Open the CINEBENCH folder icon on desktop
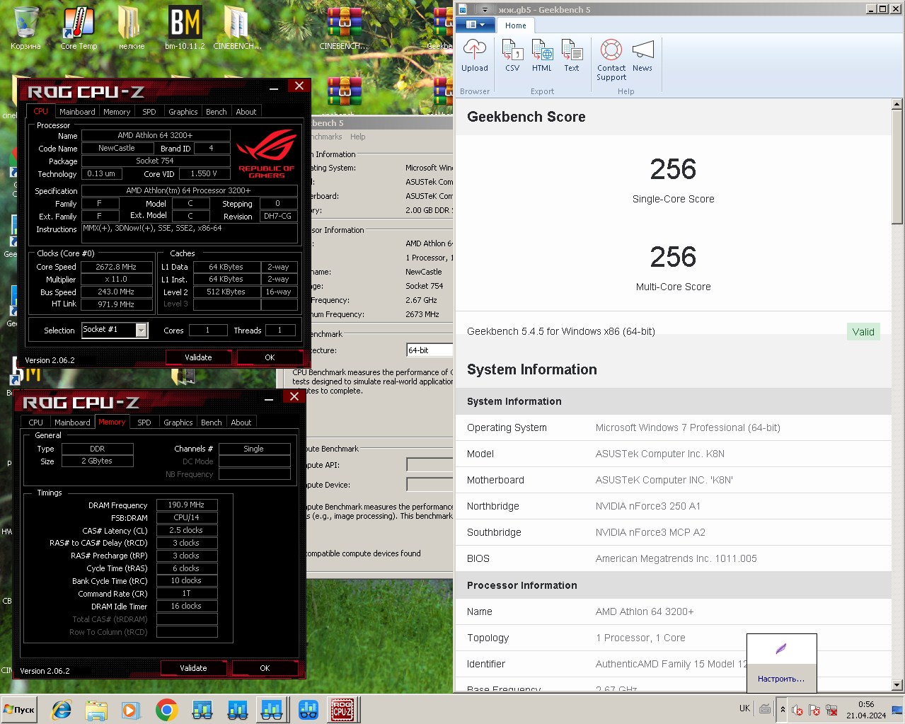The width and height of the screenshot is (905, 724). [237, 29]
